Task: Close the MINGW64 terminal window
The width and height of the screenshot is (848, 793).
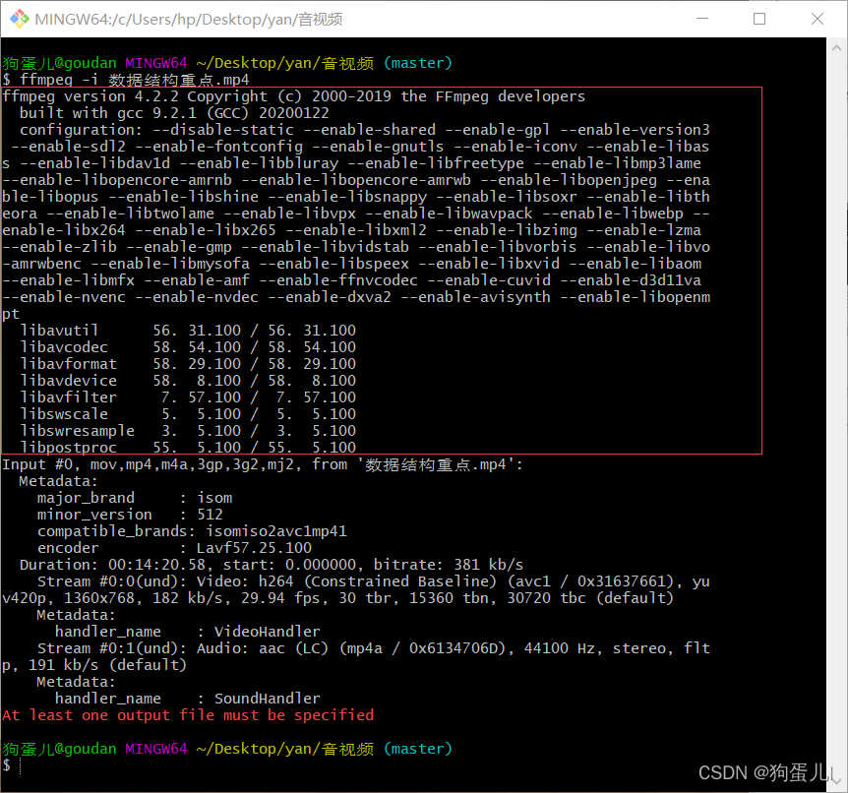Action: 818,19
